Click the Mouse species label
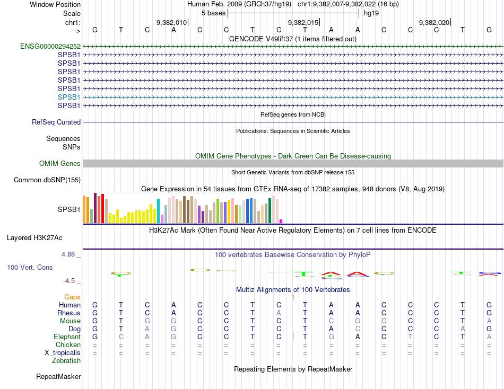The height and width of the screenshot is (389, 504). (x=70, y=321)
